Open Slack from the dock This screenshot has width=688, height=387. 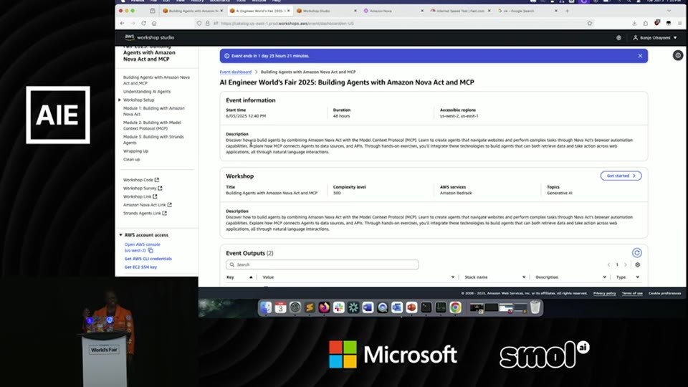coord(339,307)
